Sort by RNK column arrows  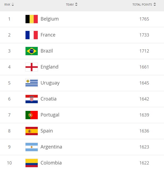(13, 5)
